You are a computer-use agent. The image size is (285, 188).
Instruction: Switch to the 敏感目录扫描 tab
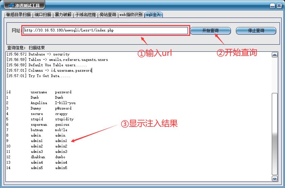tap(18, 15)
